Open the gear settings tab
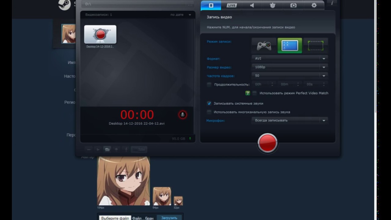391x220 pixels. tap(314, 5)
